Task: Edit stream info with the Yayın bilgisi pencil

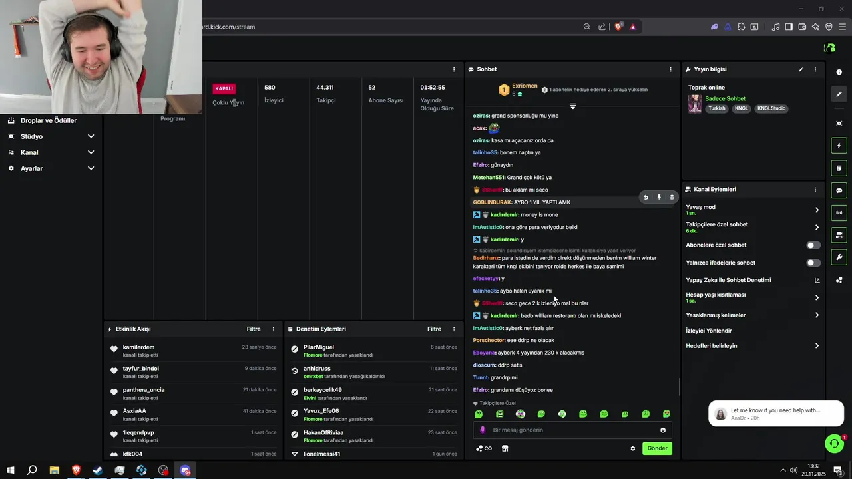Action: (x=801, y=69)
